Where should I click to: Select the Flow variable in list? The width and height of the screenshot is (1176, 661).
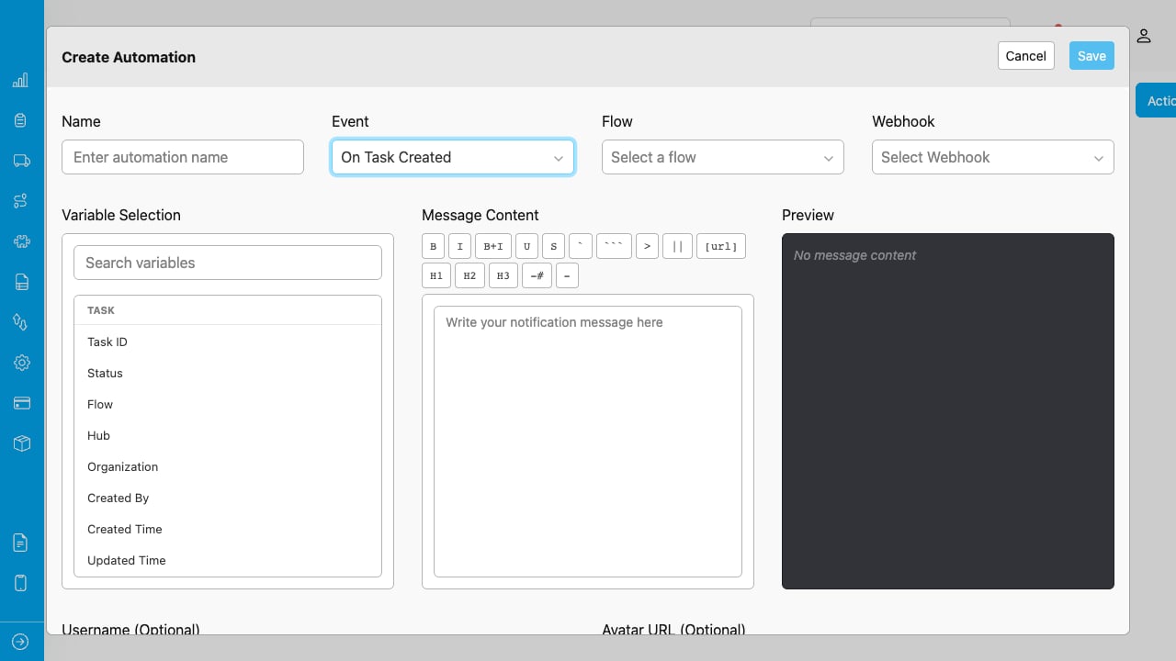click(x=228, y=404)
